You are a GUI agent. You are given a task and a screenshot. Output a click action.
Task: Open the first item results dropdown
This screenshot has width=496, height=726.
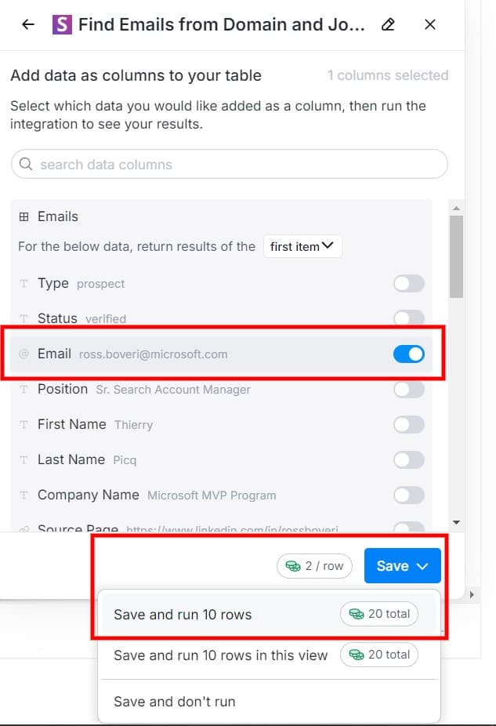302,246
